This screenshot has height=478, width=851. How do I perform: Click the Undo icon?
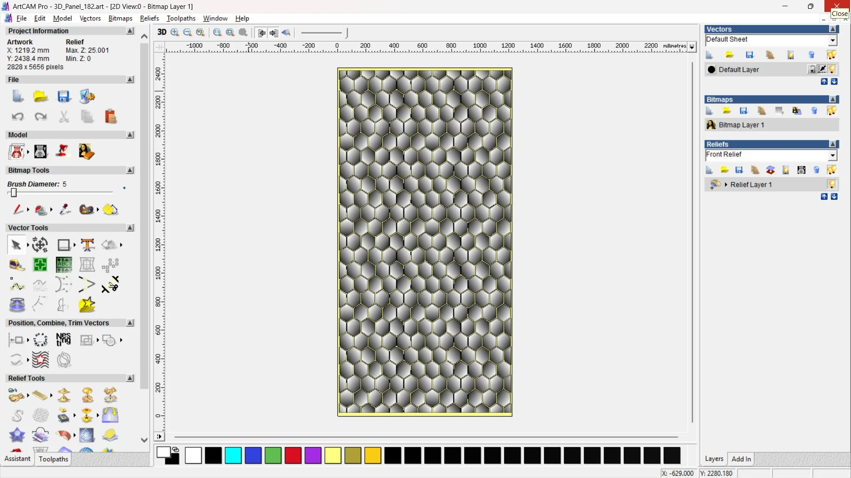pos(17,116)
